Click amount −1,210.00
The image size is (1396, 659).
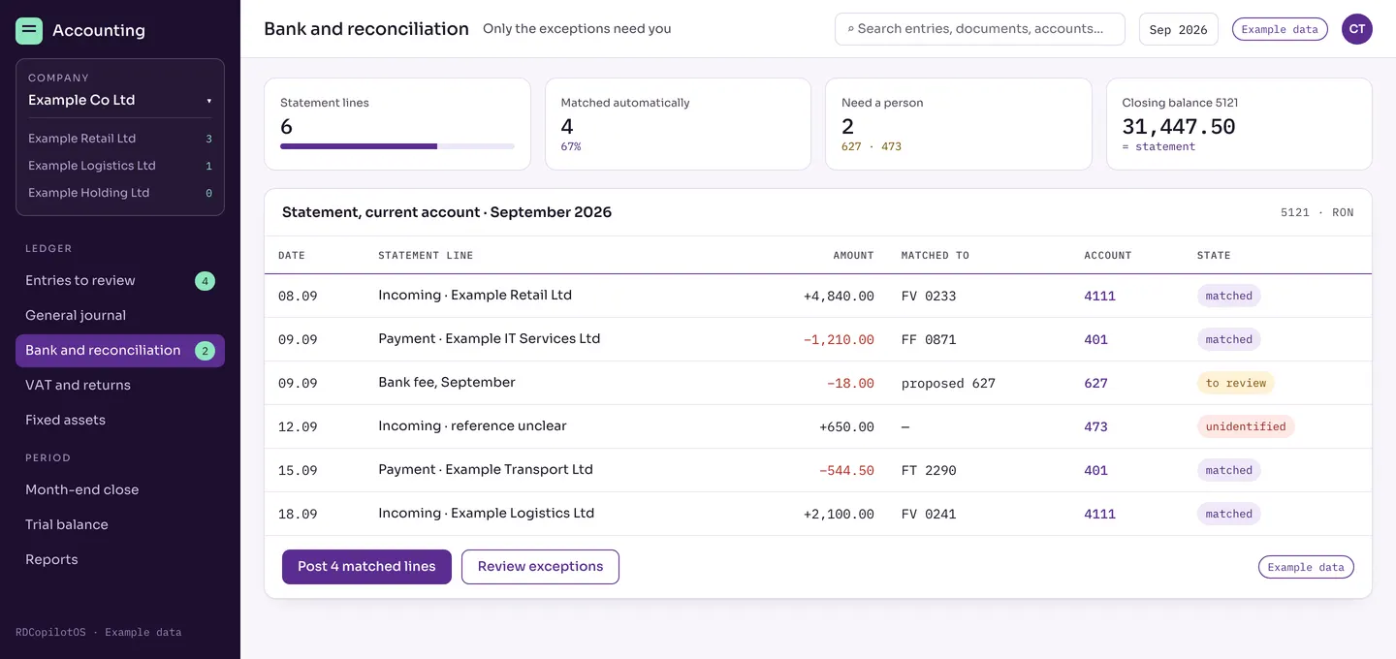coord(839,339)
